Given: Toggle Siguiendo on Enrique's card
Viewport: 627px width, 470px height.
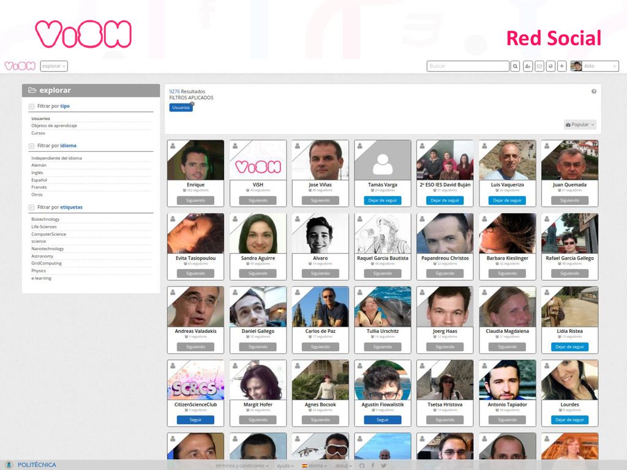Looking at the screenshot, I should click(195, 201).
